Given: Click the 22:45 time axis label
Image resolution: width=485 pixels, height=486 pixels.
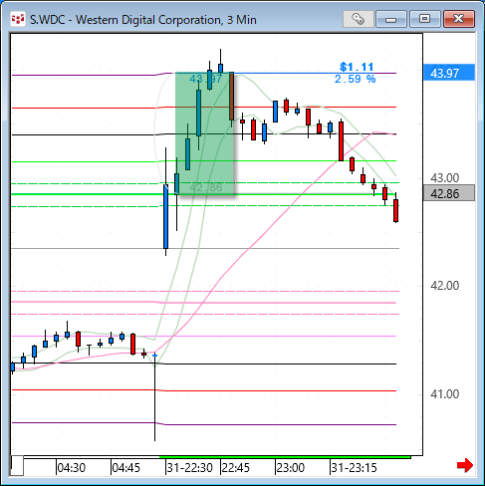Looking at the screenshot, I should tap(236, 468).
